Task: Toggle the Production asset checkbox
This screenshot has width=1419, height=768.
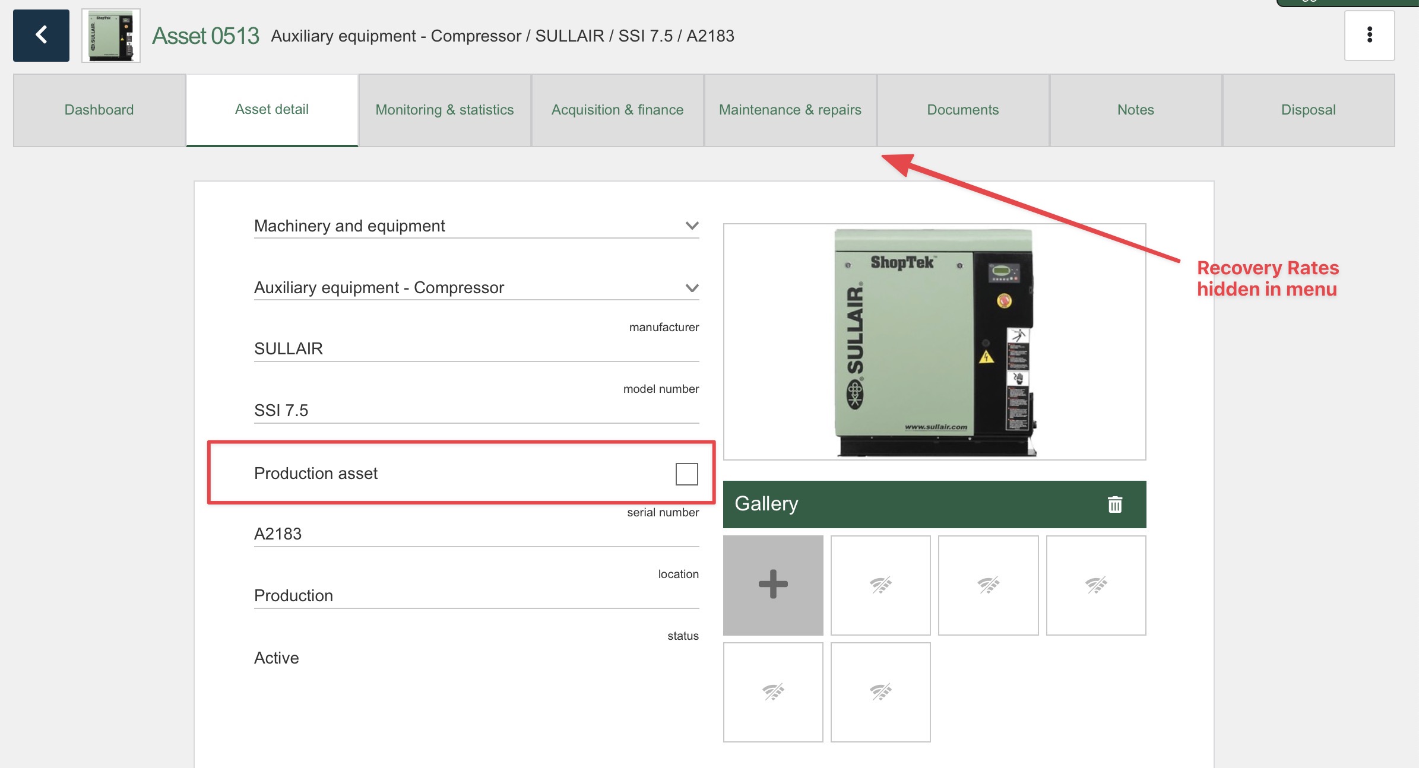Action: pos(686,474)
